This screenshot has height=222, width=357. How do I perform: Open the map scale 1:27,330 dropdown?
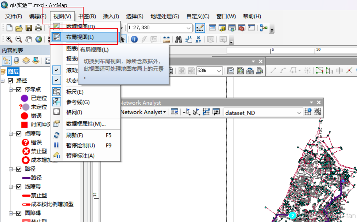click(188, 28)
